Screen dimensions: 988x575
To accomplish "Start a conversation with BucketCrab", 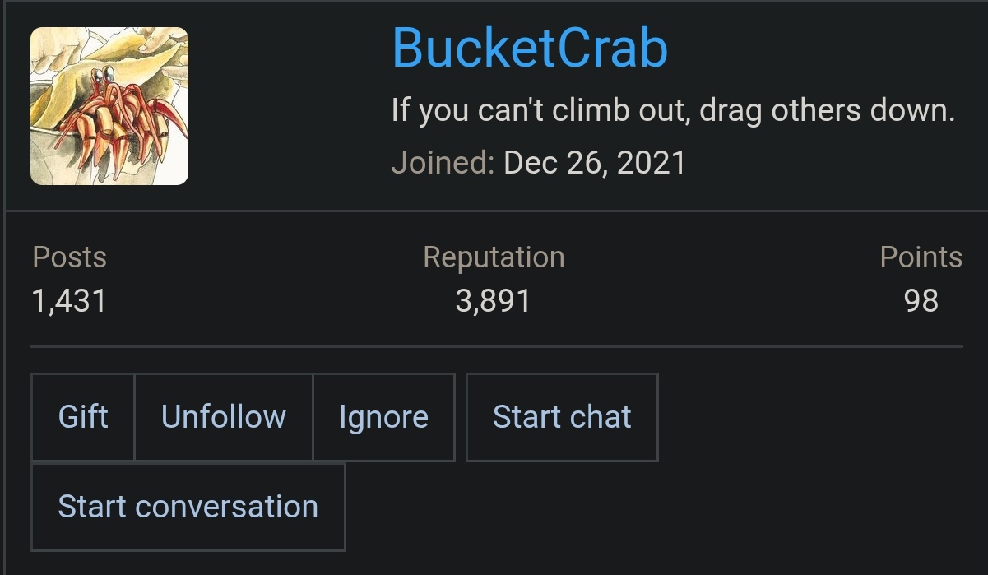I will click(x=188, y=507).
